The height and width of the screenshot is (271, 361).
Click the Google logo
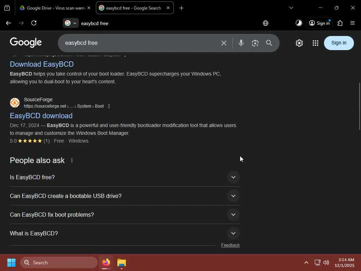26,42
